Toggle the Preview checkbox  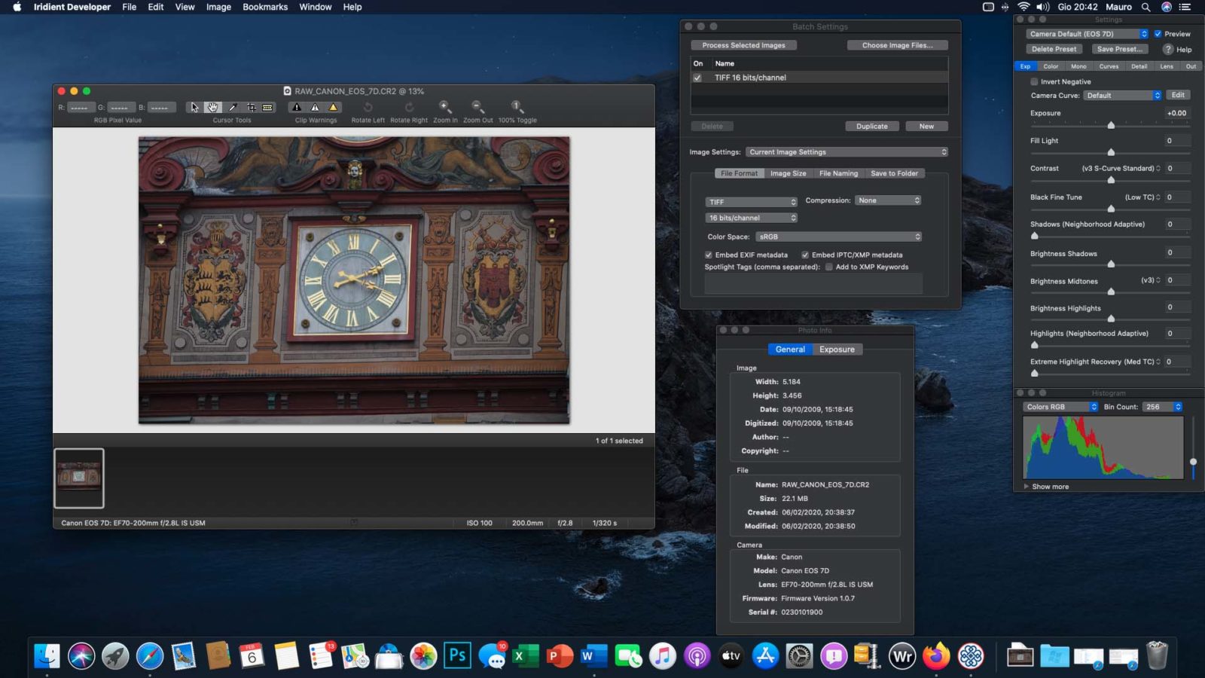1158,34
